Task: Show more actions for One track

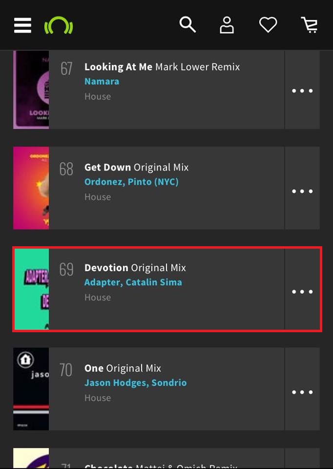Action: pos(302,392)
